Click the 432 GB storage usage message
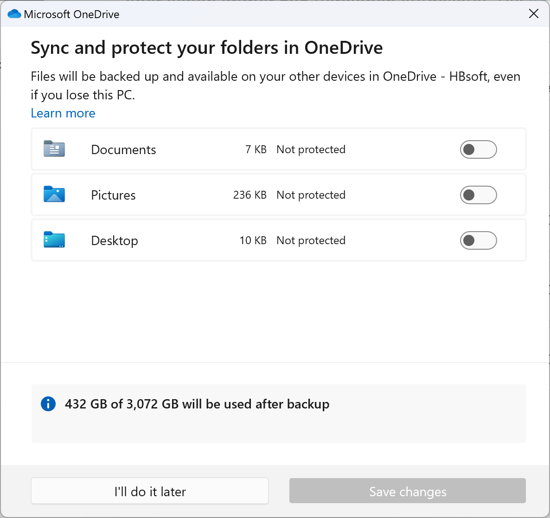This screenshot has width=550, height=518. pyautogui.click(x=197, y=404)
